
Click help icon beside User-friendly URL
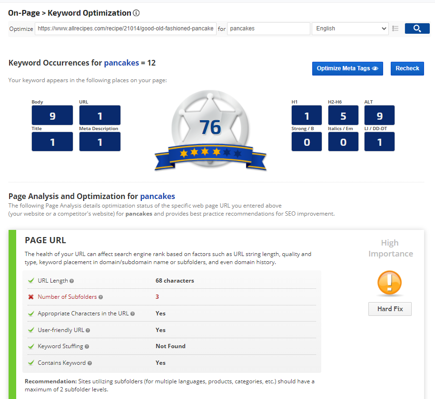(x=88, y=330)
